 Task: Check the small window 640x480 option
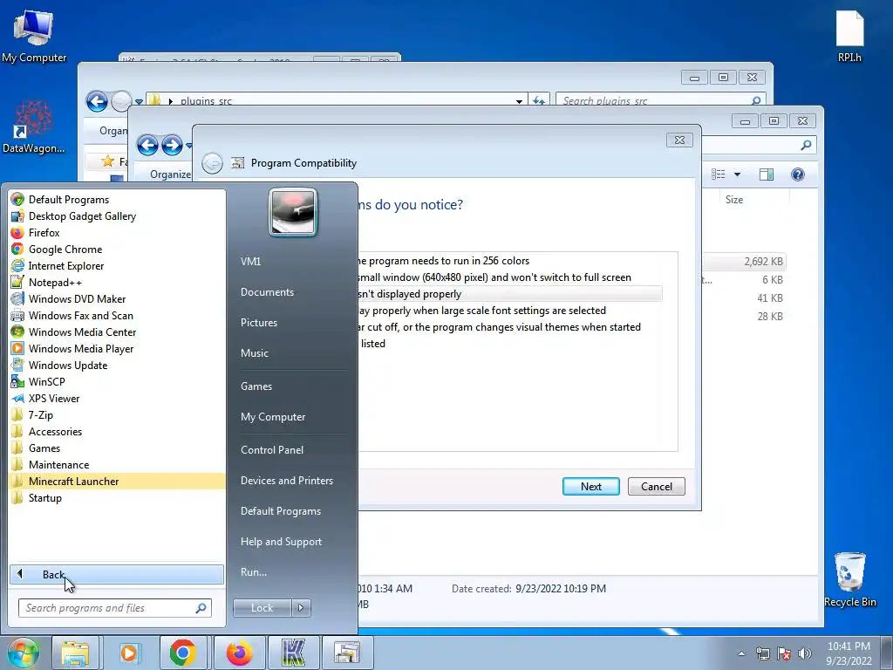pyautogui.click(x=493, y=277)
